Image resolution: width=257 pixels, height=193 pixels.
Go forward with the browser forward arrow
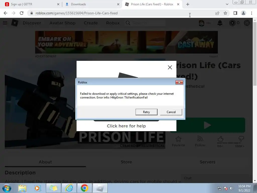14,13
